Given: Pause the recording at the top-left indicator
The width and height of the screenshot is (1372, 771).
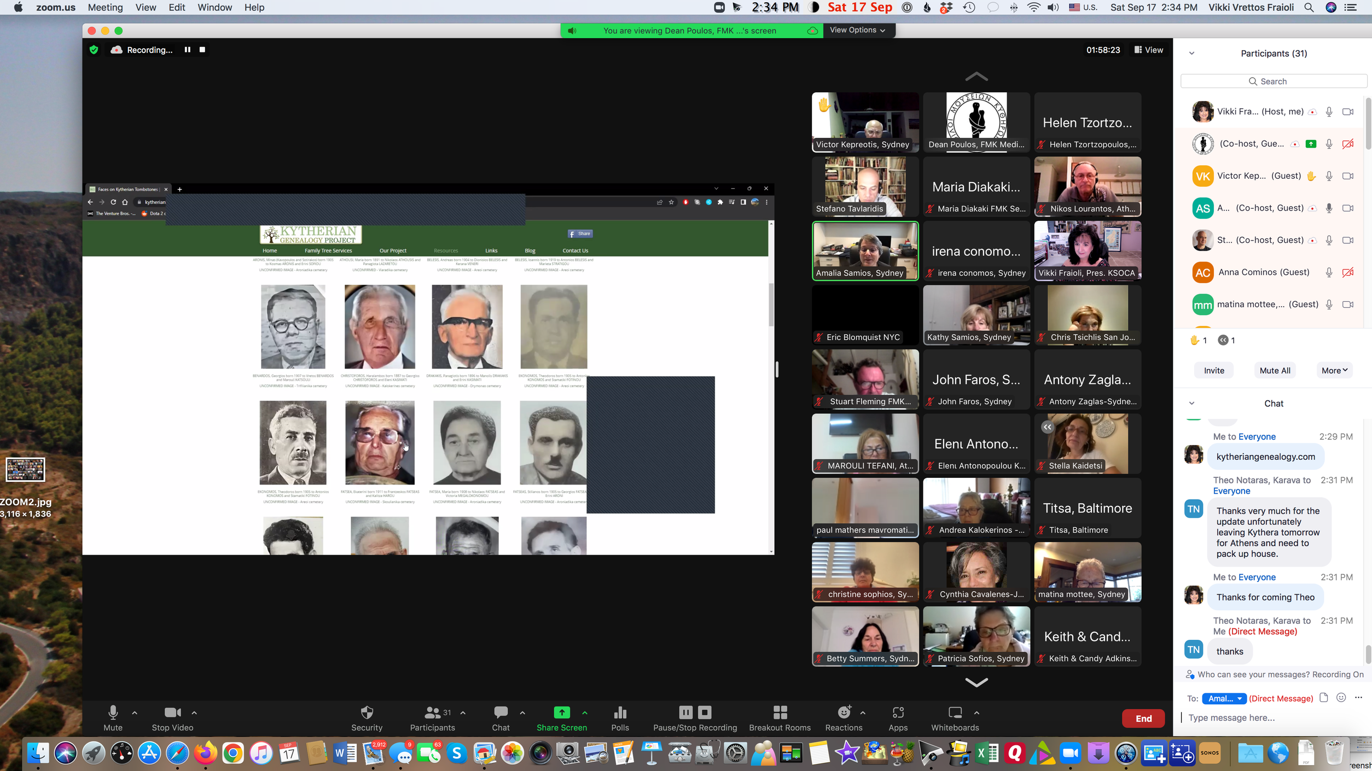Looking at the screenshot, I should point(188,50).
